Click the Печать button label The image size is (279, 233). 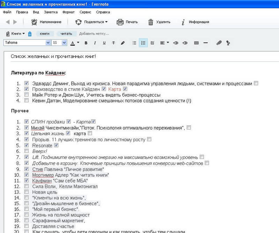click(132, 22)
